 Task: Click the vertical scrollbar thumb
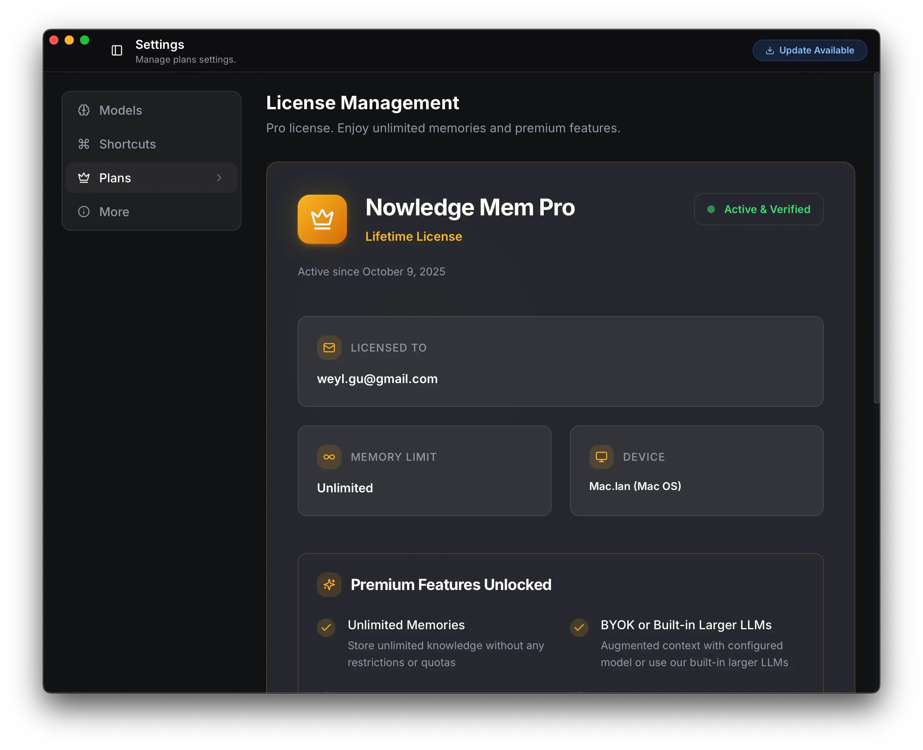[876, 238]
